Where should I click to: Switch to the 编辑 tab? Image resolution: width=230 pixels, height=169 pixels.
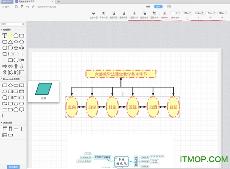pyautogui.click(x=148, y=7)
